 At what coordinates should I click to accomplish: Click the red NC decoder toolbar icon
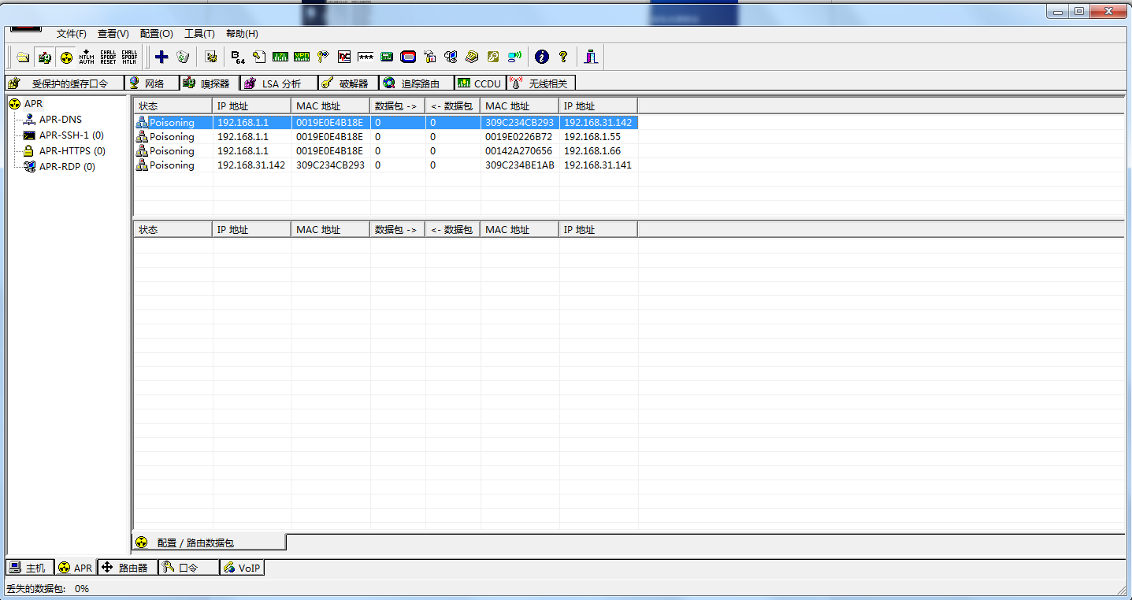344,57
